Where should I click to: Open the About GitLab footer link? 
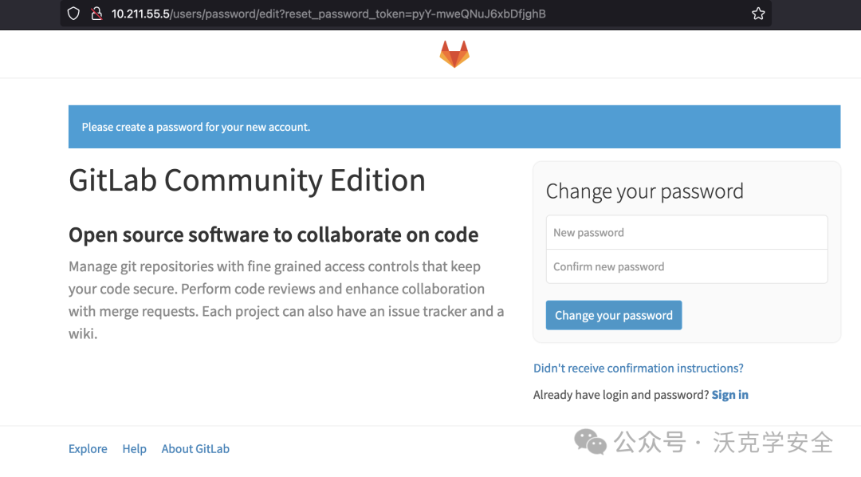point(195,448)
